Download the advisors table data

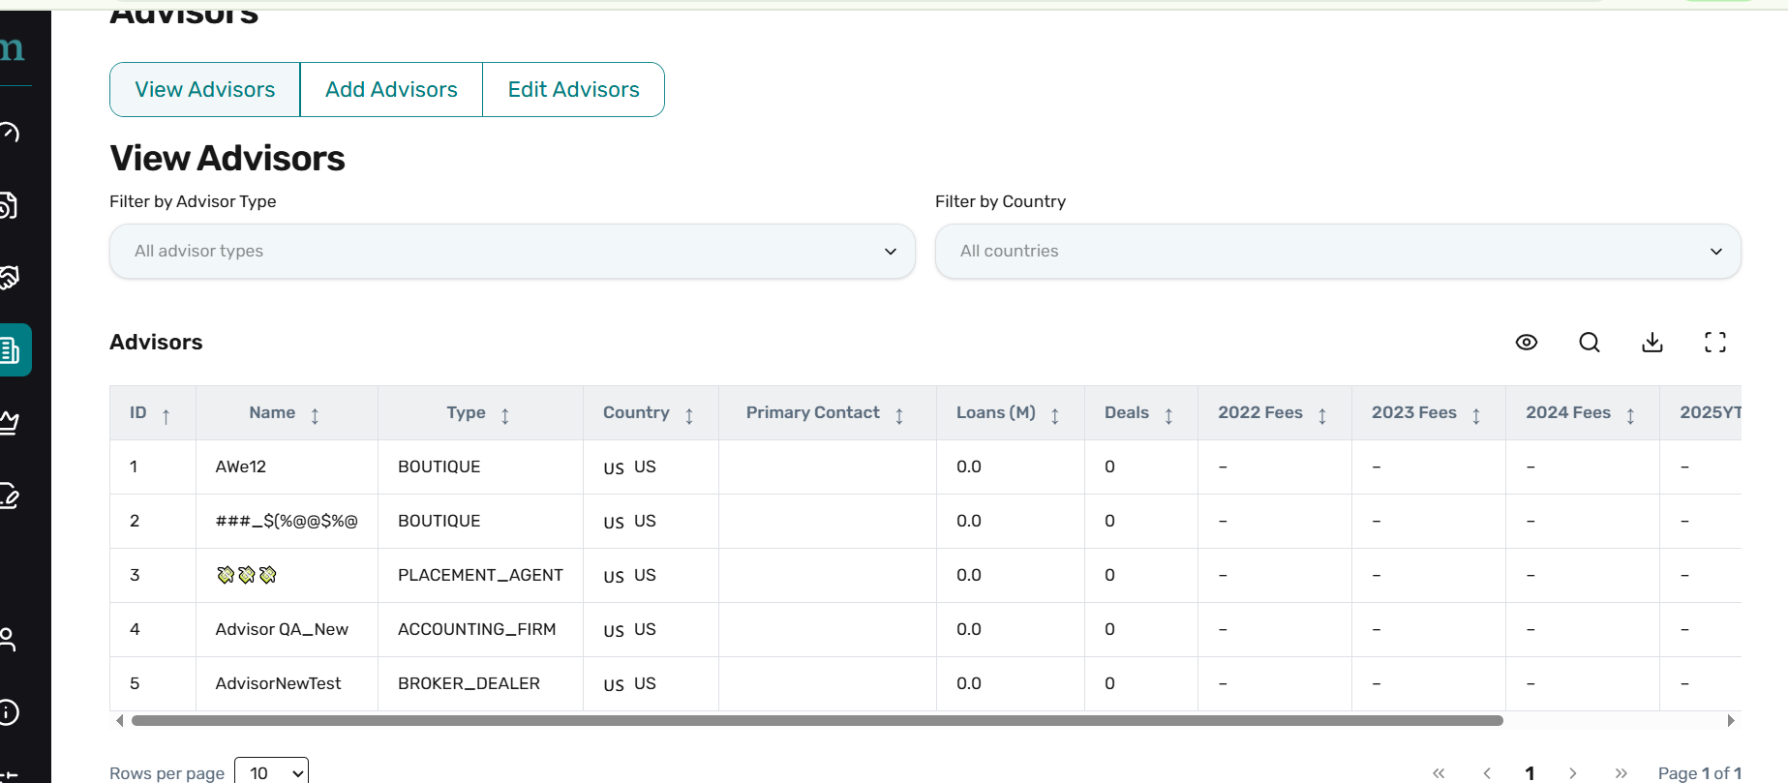tap(1652, 342)
